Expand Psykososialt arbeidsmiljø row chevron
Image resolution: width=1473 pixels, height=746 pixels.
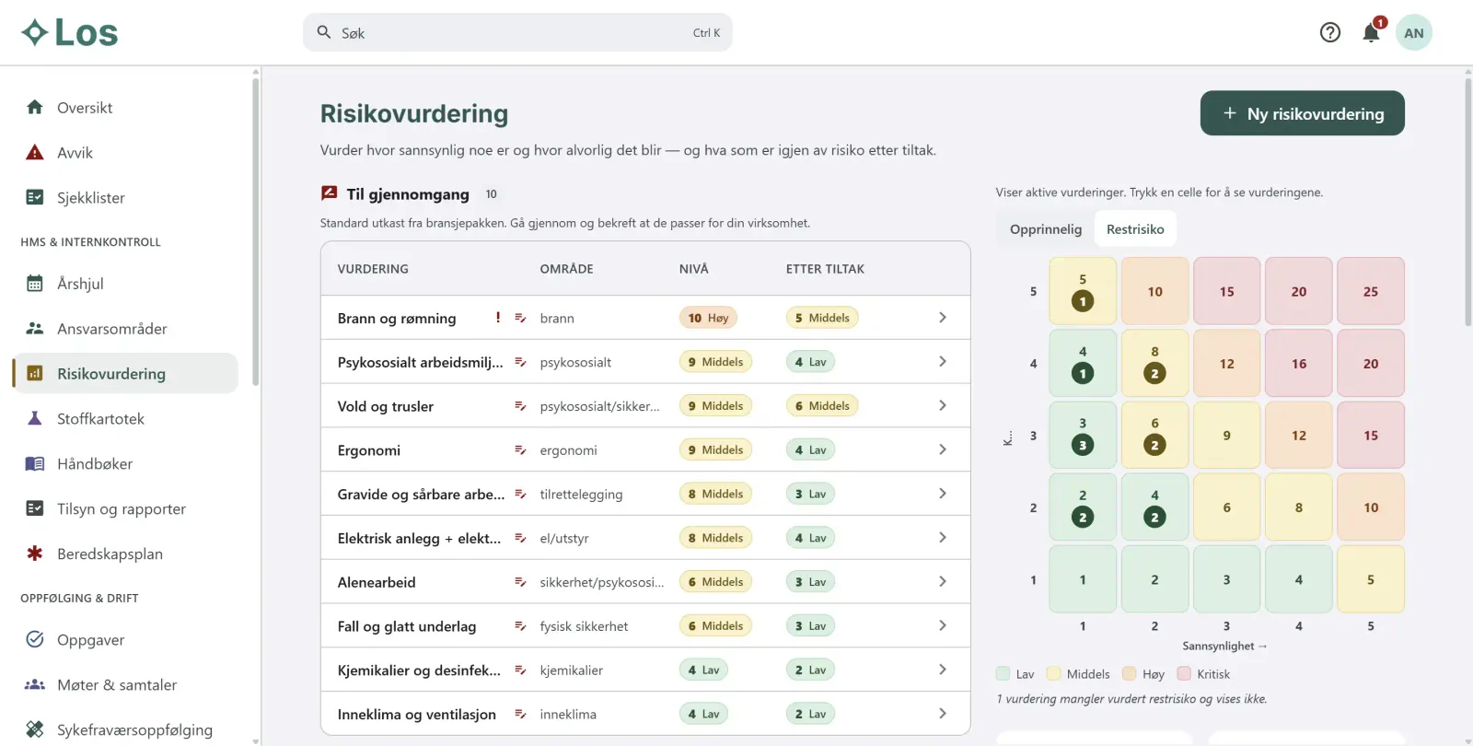[942, 362]
